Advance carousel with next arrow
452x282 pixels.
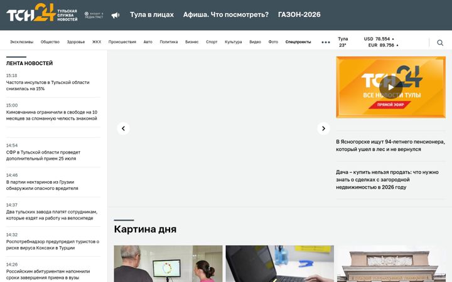[323, 128]
